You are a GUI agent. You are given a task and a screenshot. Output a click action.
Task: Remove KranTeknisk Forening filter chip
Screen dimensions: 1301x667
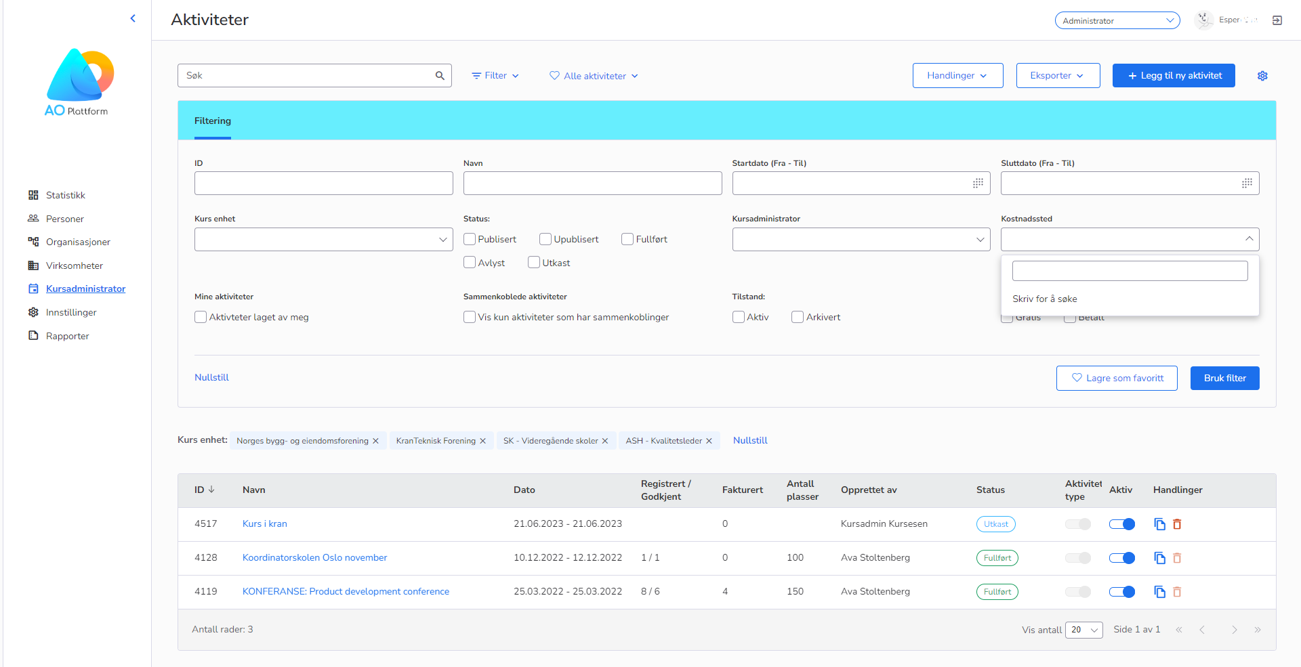point(482,441)
